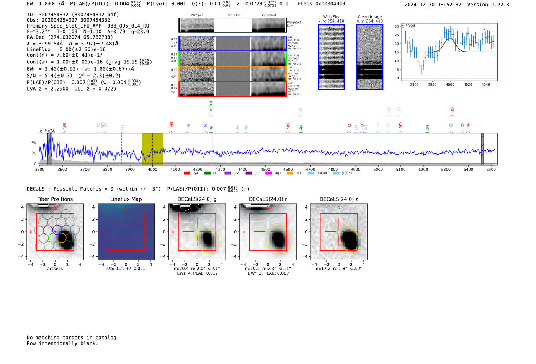Click the 2D Spec column header
536x364 pixels.
197,15
